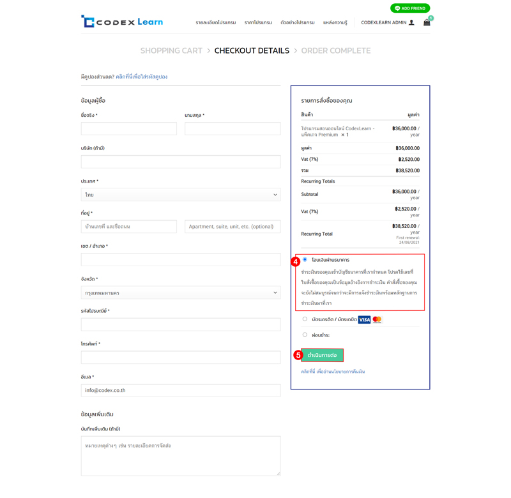
Task: Open the country dropdown showing ไทย
Action: tap(181, 195)
